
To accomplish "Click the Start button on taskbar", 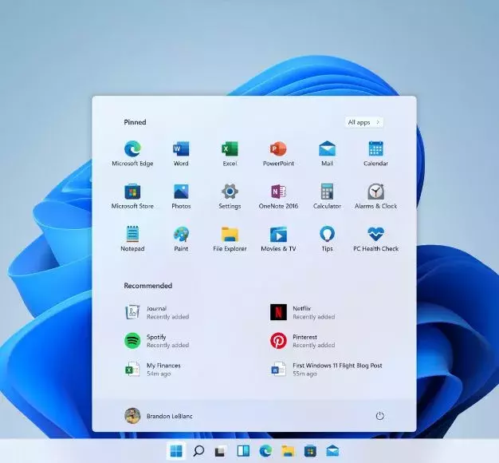I will point(176,451).
